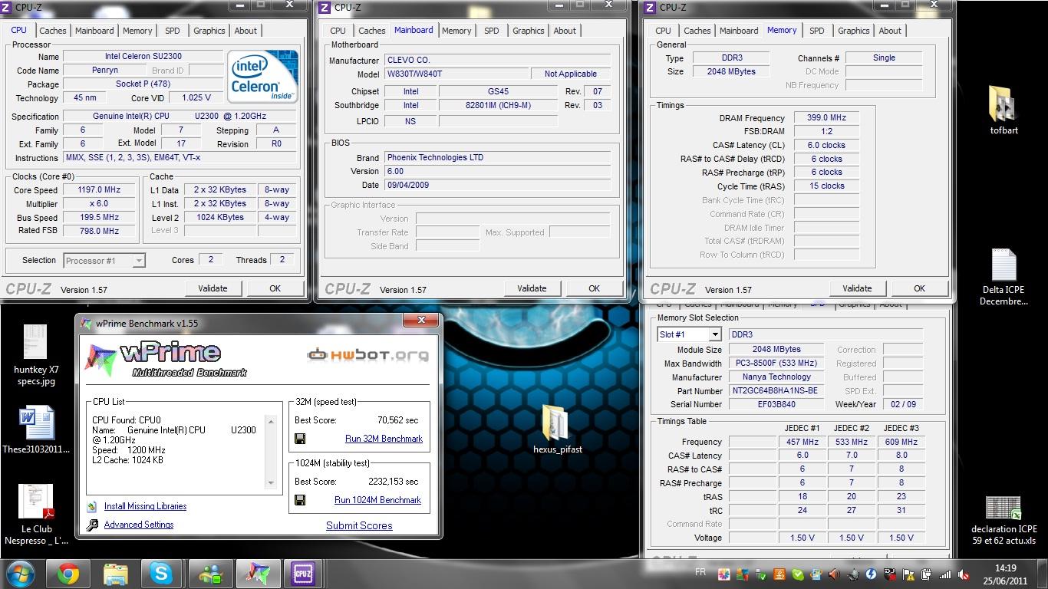Click the DRAM Frequency 399.0 MHz field
Screen dimensions: 1048x589
826,118
